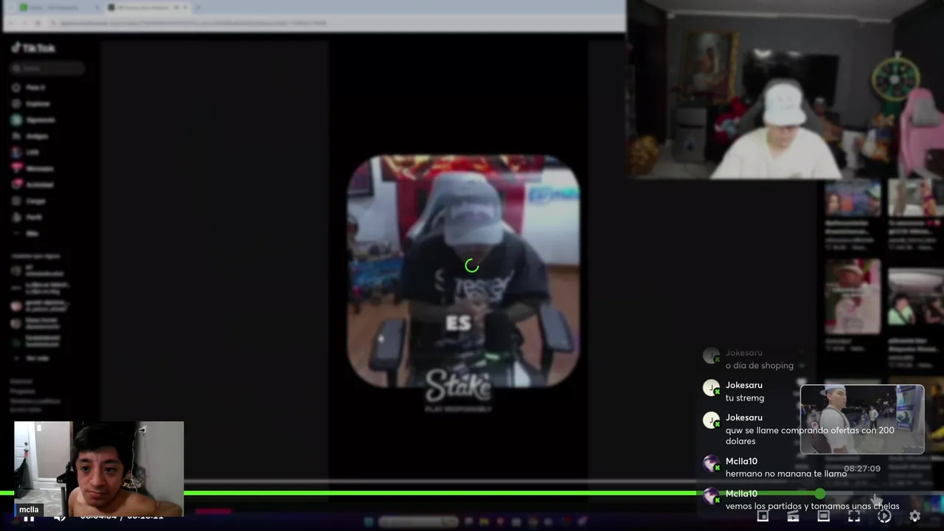This screenshot has height=531, width=944.
Task: Open Amigos in TikTok sidebar
Action: [30, 136]
